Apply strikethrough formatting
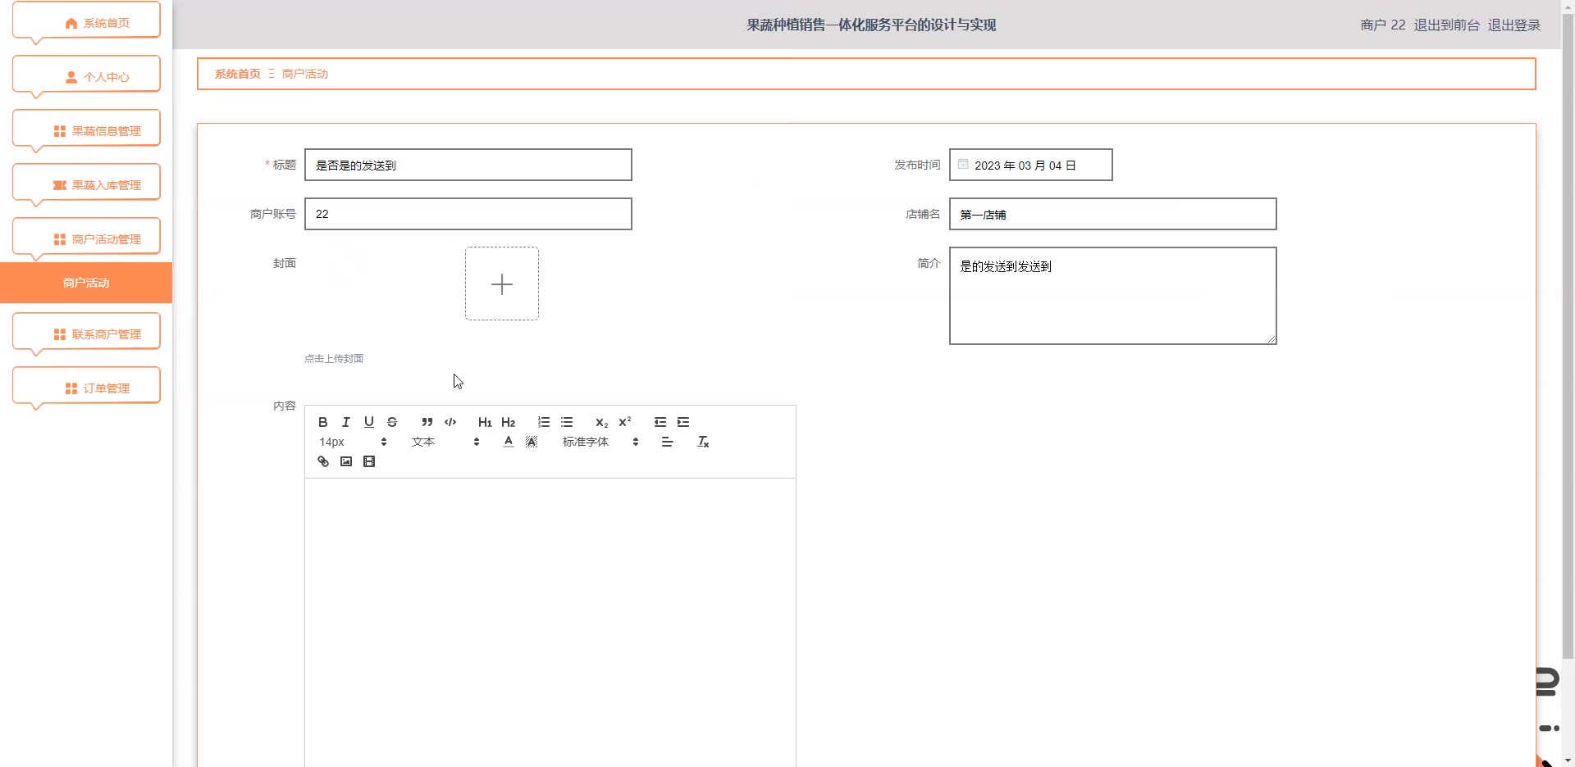 (392, 422)
